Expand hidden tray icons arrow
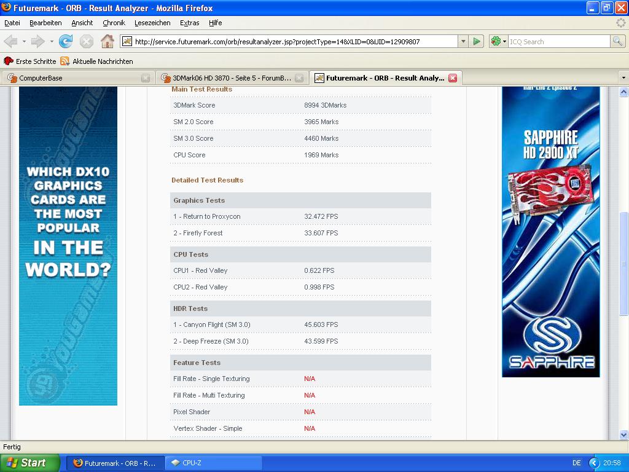 click(x=594, y=463)
